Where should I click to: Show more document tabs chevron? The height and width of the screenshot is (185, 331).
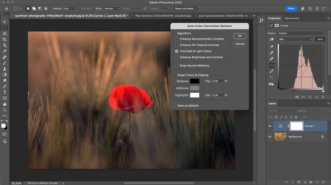(254, 15)
